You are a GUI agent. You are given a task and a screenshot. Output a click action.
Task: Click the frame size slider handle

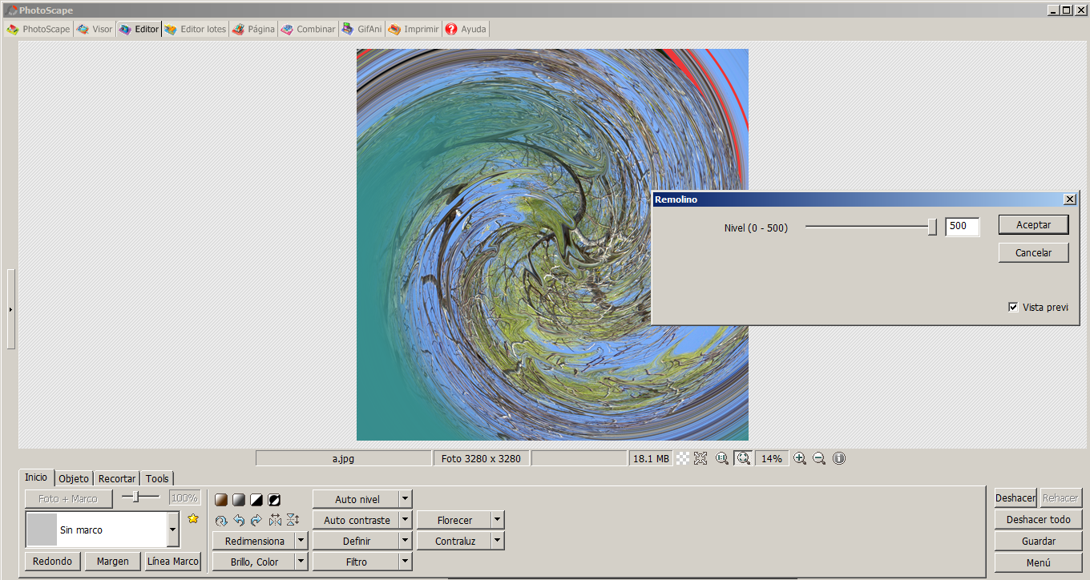[x=136, y=497]
